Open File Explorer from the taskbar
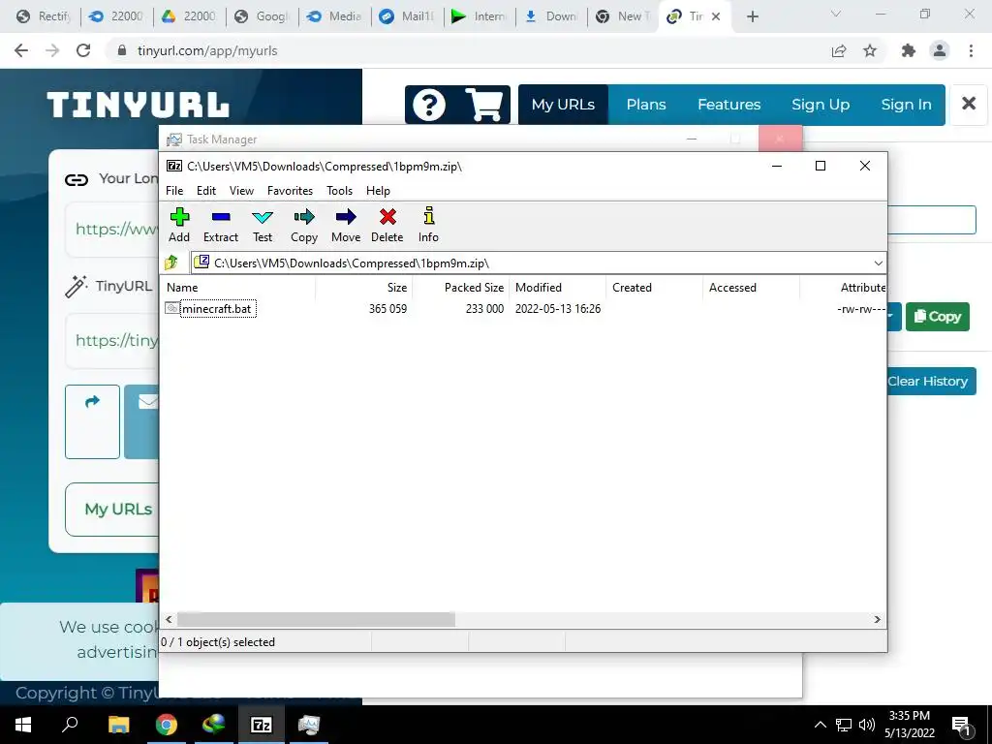Viewport: 992px width, 744px height. click(118, 725)
